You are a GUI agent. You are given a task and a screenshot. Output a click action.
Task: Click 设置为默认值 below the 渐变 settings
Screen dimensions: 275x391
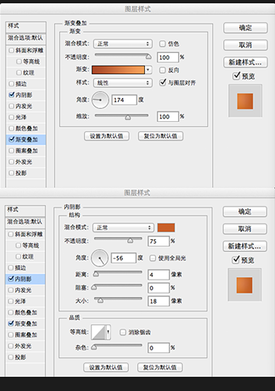tap(107, 136)
